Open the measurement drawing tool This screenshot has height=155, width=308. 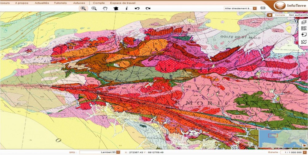coord(304,42)
